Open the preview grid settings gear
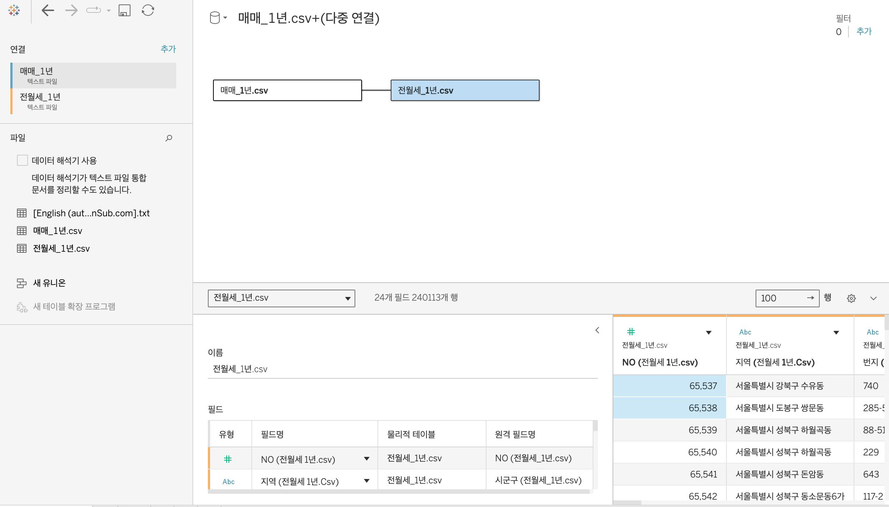This screenshot has height=507, width=889. (851, 298)
